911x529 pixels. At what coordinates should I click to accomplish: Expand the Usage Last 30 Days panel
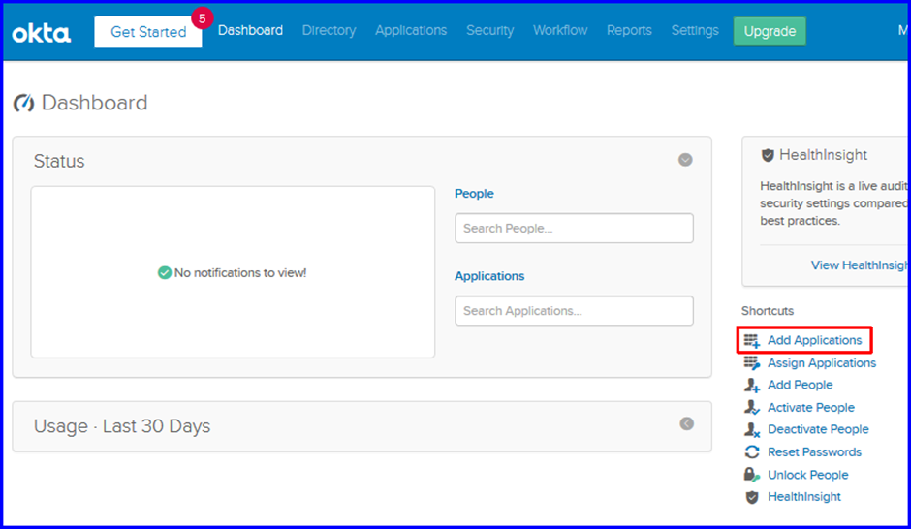[x=687, y=424]
